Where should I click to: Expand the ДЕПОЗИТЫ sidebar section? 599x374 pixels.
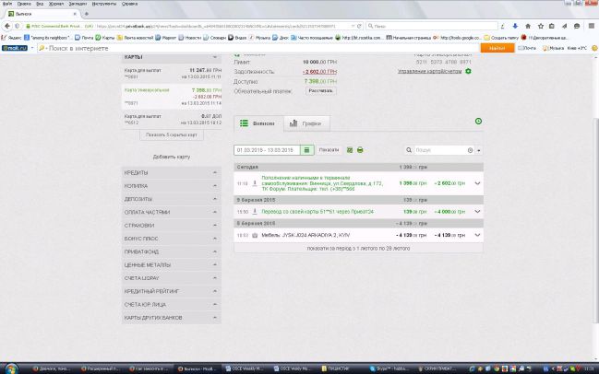point(171,198)
